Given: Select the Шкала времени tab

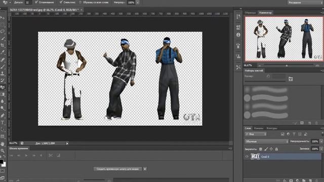Looking at the screenshot, I should pyautogui.click(x=19, y=148).
